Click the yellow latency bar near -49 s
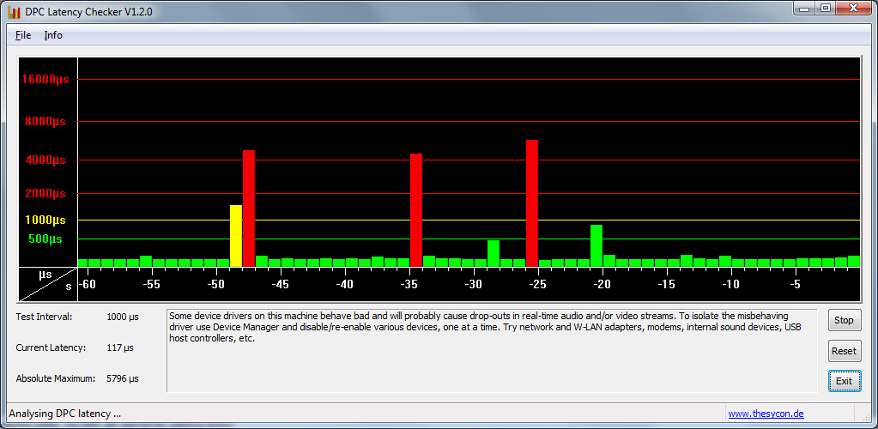878x429 pixels. [236, 236]
